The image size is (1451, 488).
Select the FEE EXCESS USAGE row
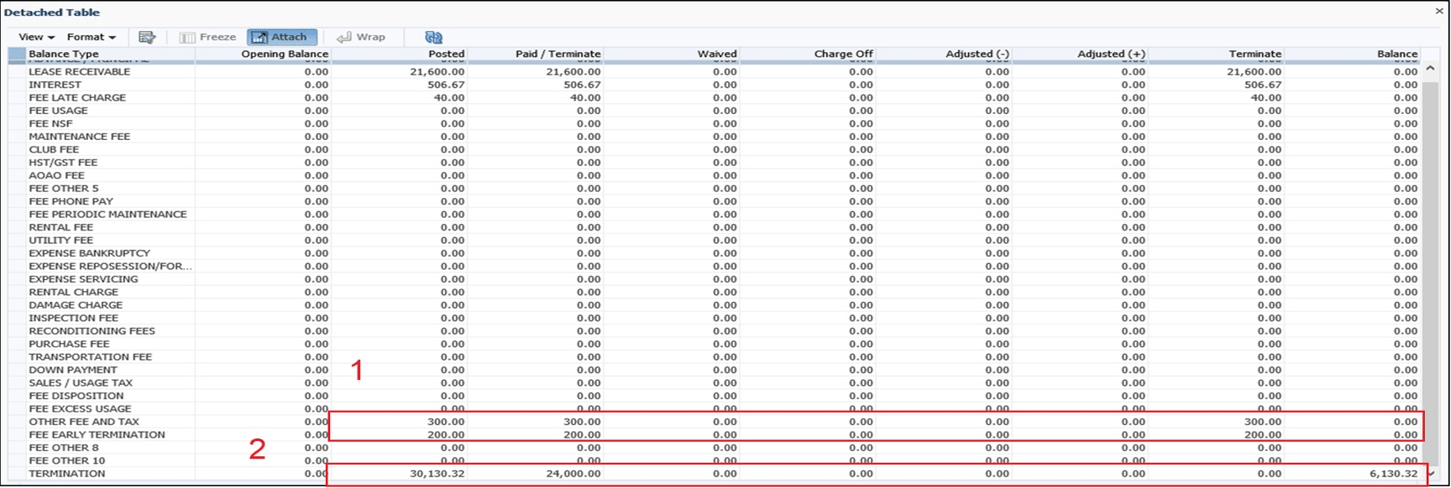point(714,410)
